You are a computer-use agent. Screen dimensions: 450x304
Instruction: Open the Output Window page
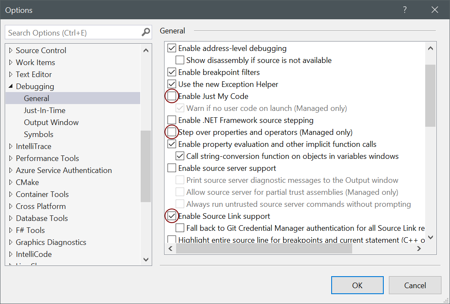pos(51,122)
